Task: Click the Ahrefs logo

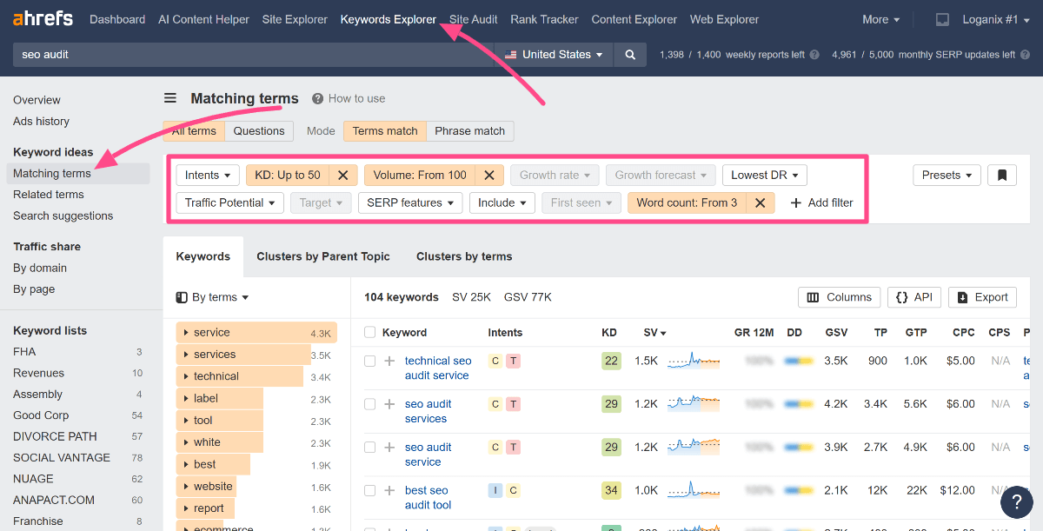Action: (43, 18)
